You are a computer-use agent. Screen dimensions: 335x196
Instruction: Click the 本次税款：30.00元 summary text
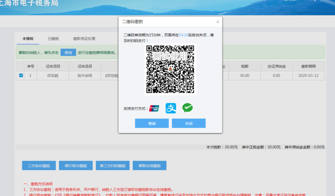[222, 147]
